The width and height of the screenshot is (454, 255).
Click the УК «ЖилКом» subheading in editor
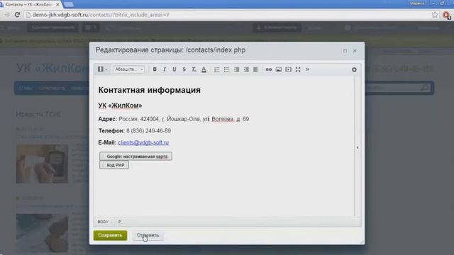(x=120, y=106)
